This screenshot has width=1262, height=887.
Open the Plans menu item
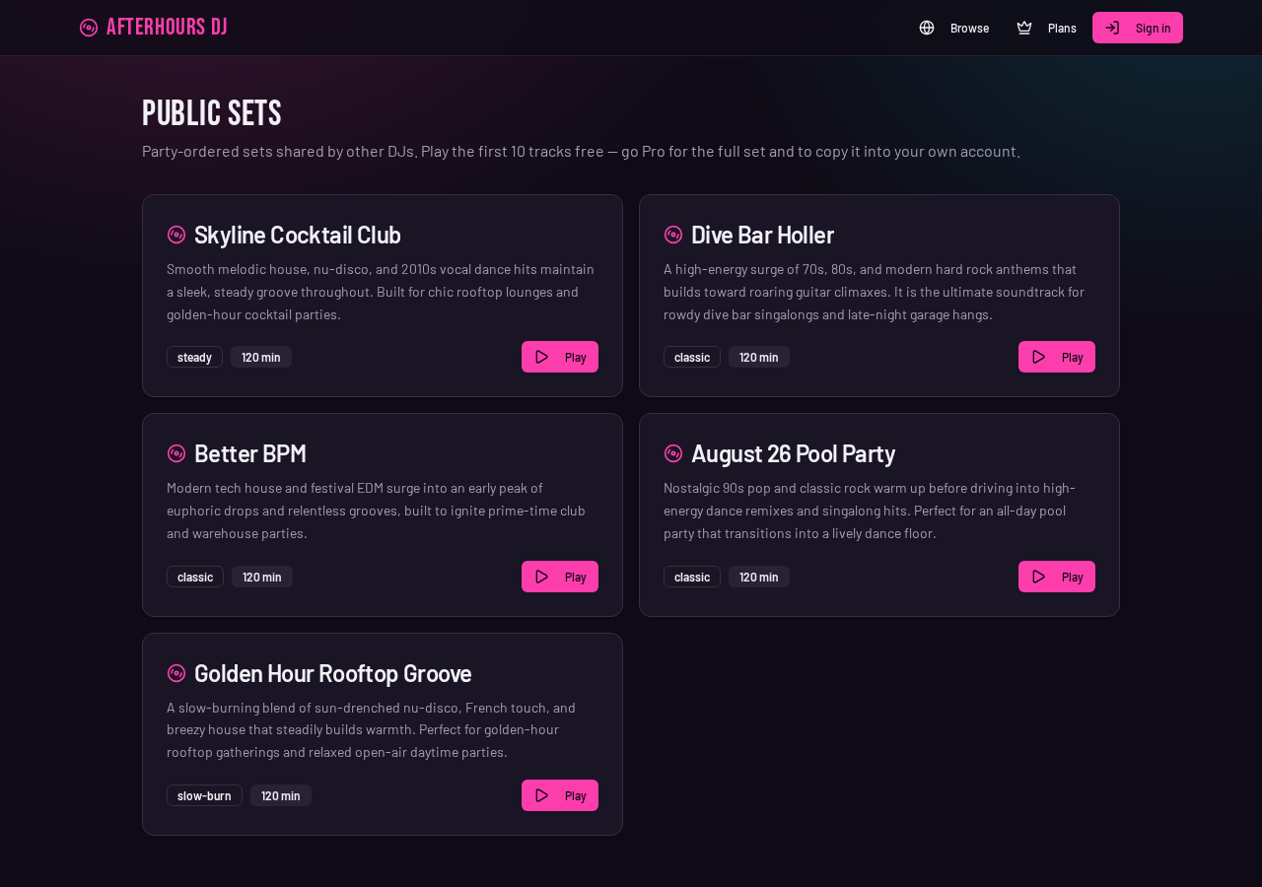click(x=1045, y=28)
